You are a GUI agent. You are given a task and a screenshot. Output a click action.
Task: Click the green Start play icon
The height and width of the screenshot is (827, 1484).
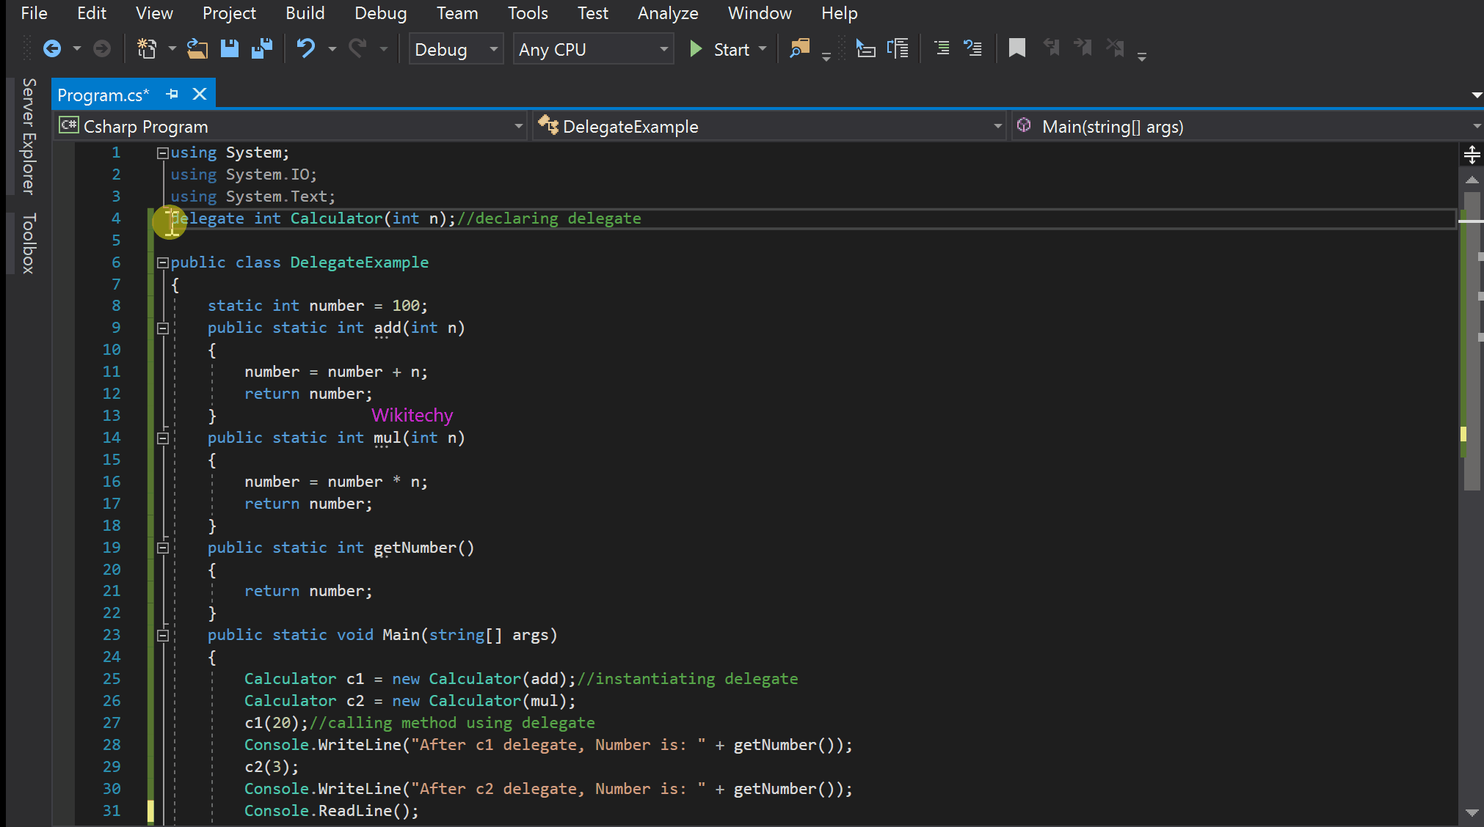point(696,49)
